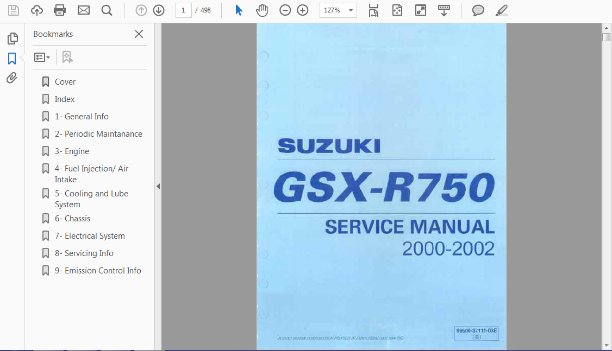The height and width of the screenshot is (351, 612).
Task: Open the Cover bookmark
Action: point(65,82)
